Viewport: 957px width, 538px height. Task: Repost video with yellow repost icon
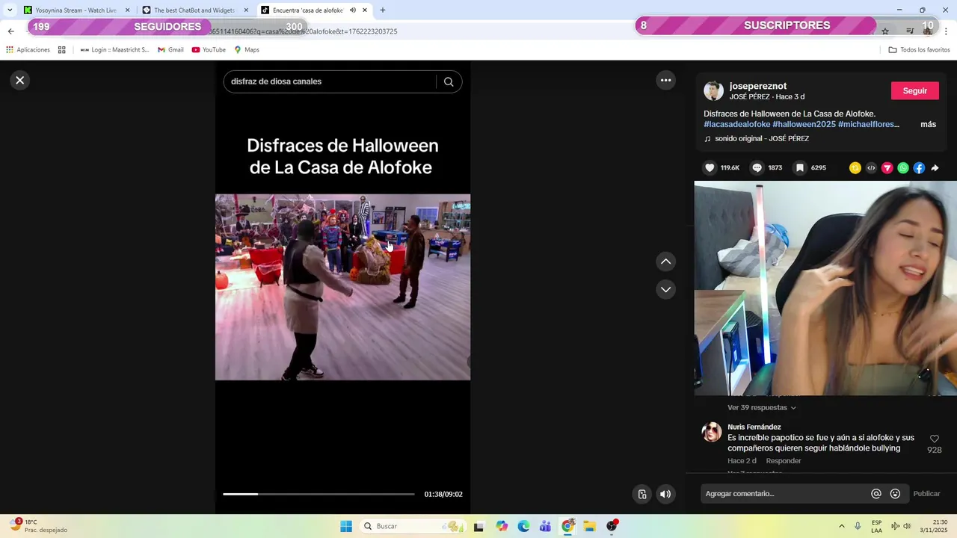coord(855,168)
